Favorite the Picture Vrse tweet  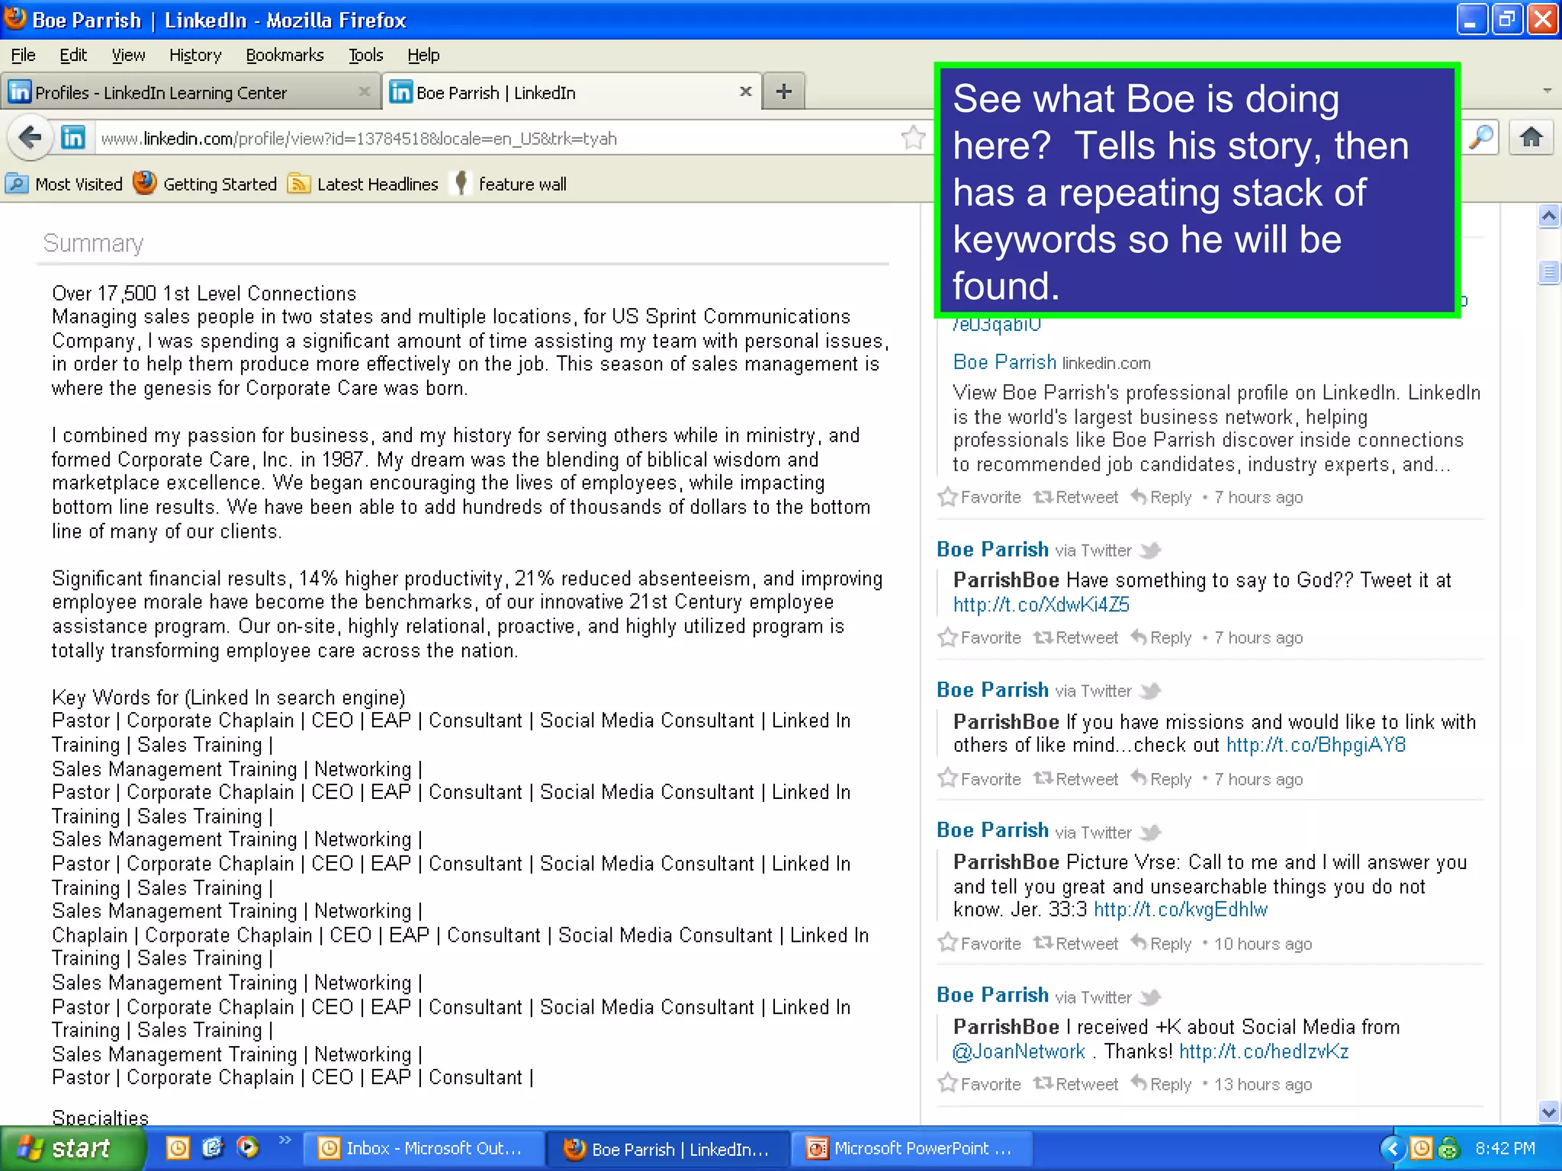click(980, 944)
